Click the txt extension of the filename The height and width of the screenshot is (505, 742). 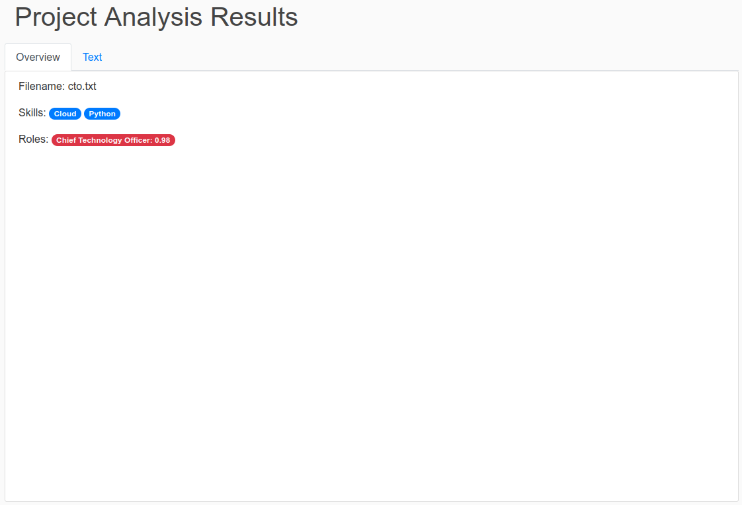click(89, 87)
